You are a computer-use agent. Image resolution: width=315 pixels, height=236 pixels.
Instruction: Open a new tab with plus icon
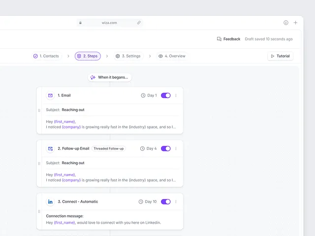(x=295, y=23)
